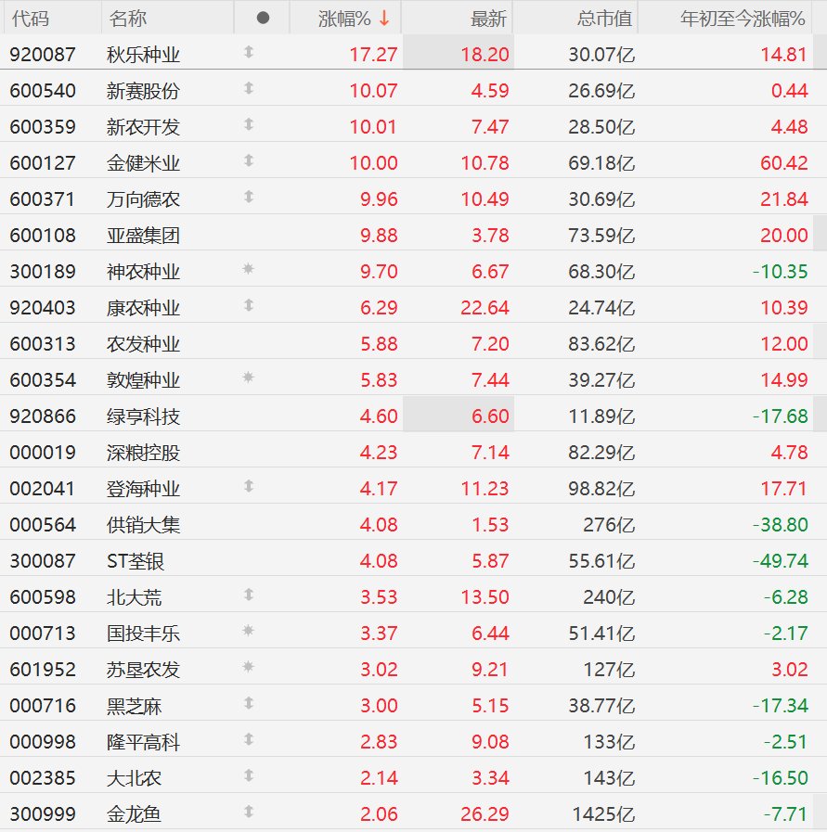Click the arrow icon in 新农开发 row
Screen dimensions: 827x832
(249, 124)
